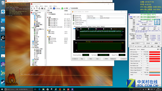Expand the DirectX tree node
The height and width of the screenshot is (91, 162).
tap(31, 61)
